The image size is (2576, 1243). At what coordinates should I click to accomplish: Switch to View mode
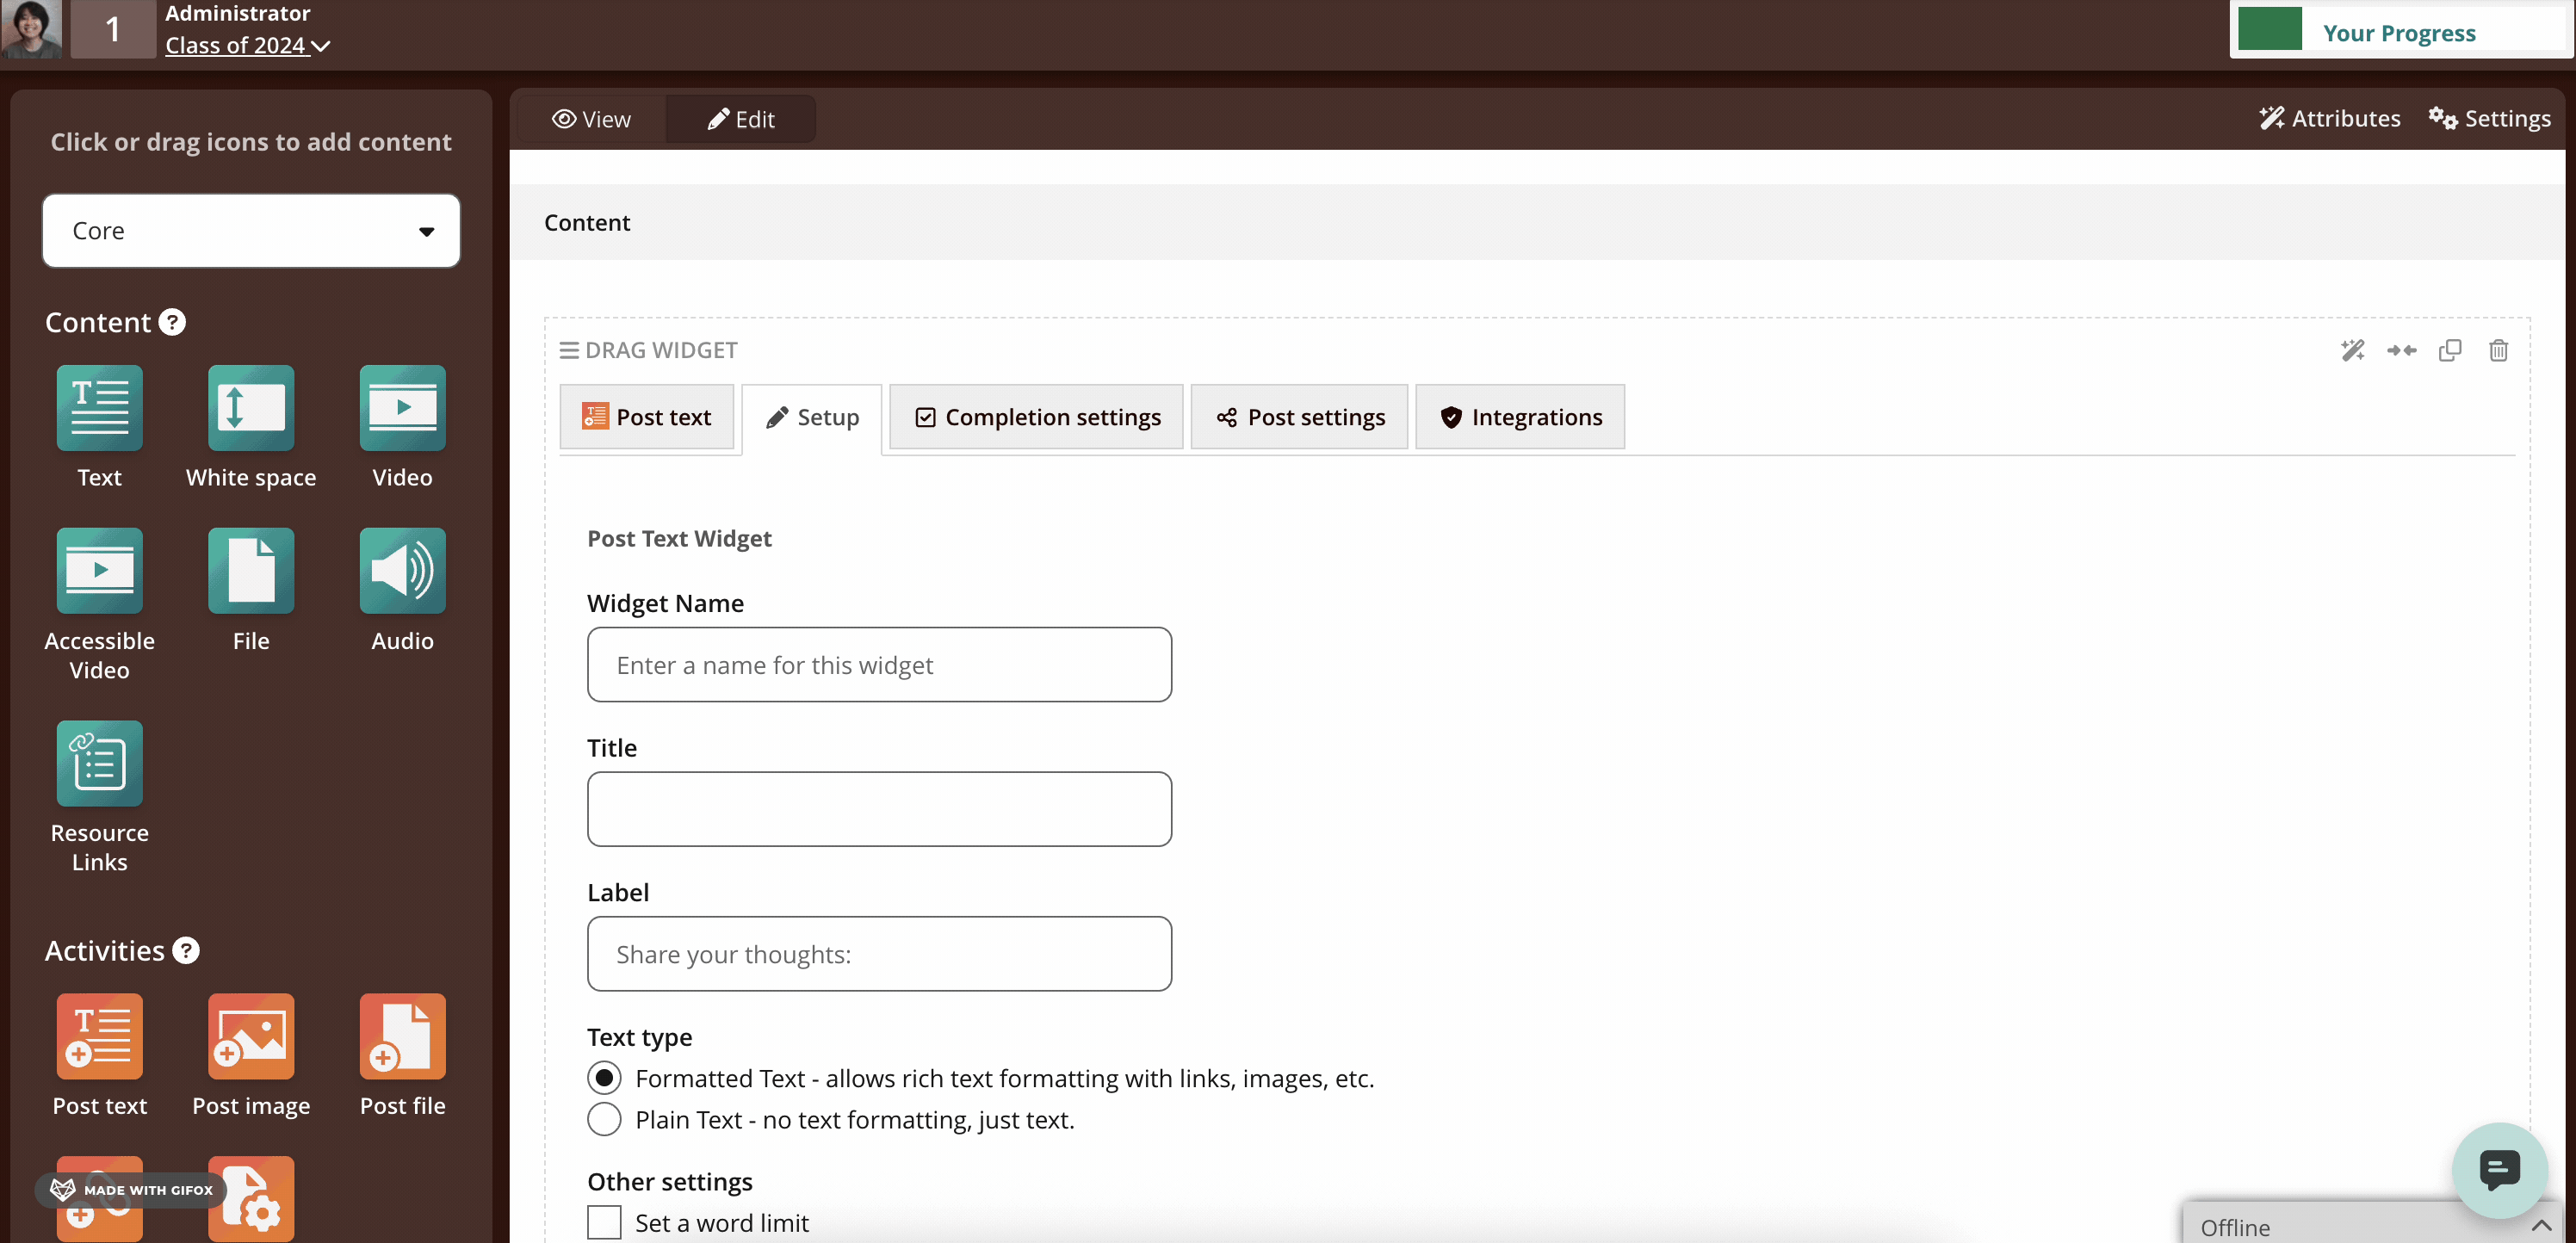pyautogui.click(x=591, y=119)
